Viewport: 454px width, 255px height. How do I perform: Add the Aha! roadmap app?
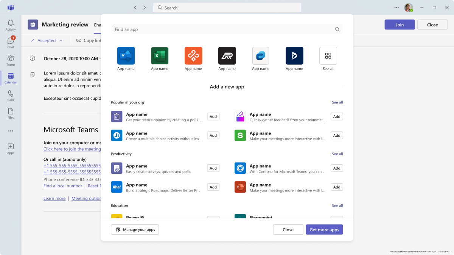click(213, 187)
